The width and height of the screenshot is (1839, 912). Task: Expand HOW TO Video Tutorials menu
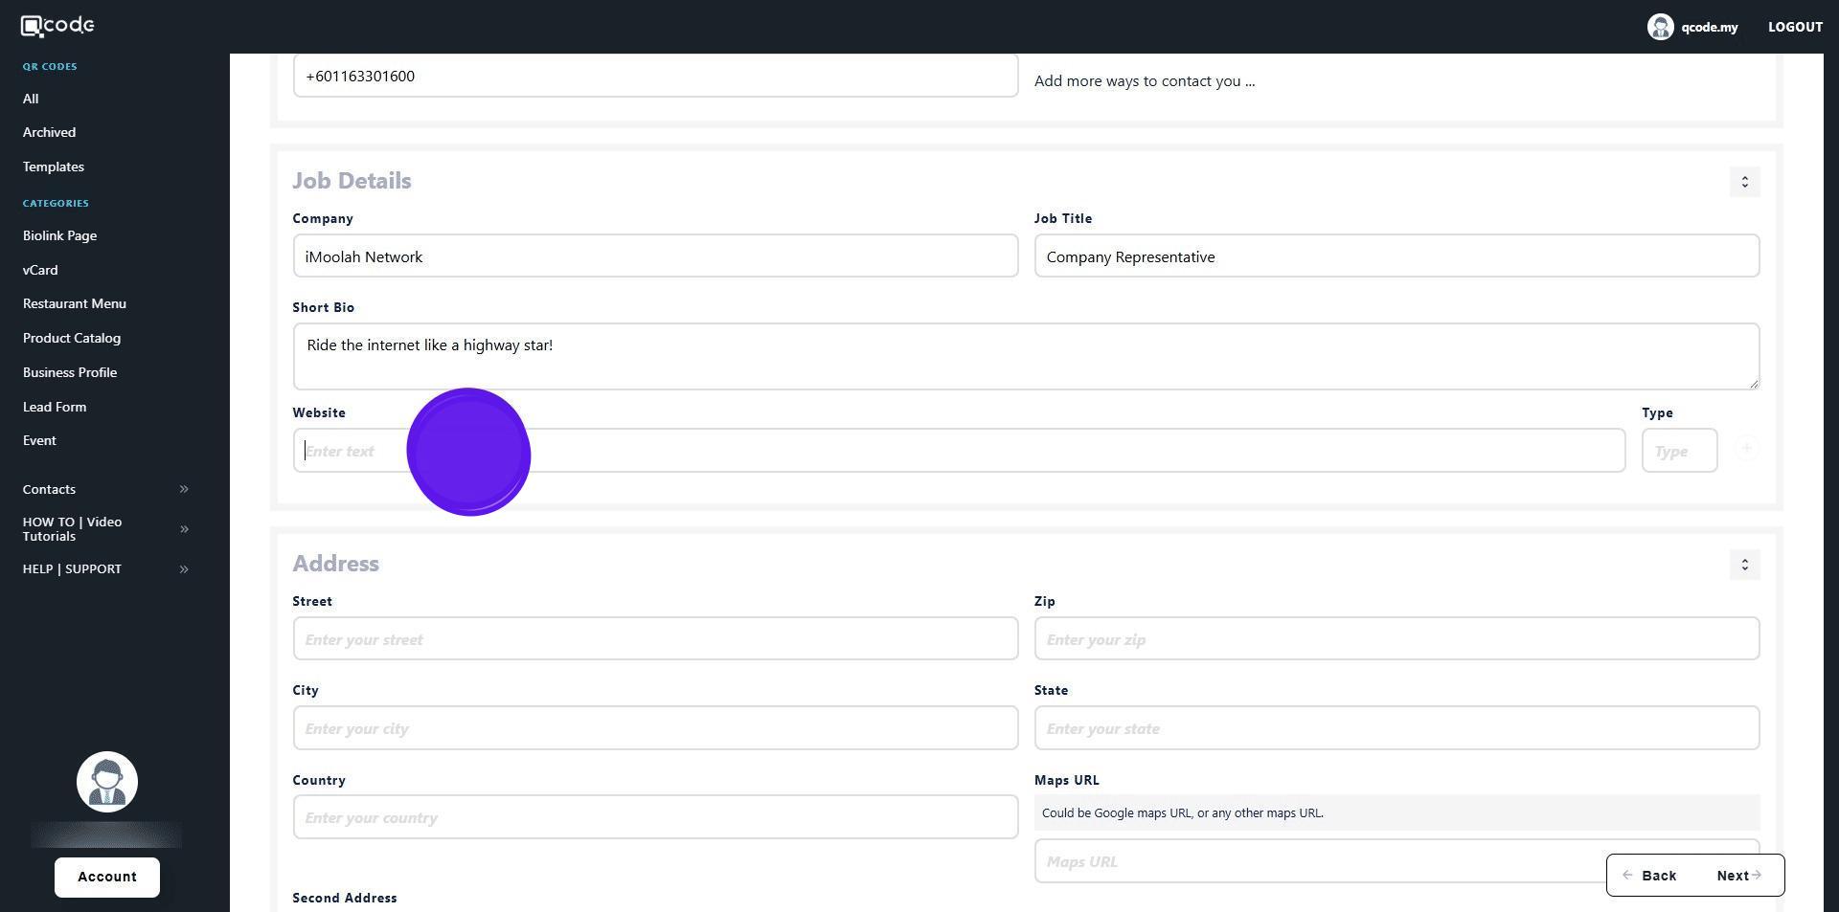coord(183,529)
